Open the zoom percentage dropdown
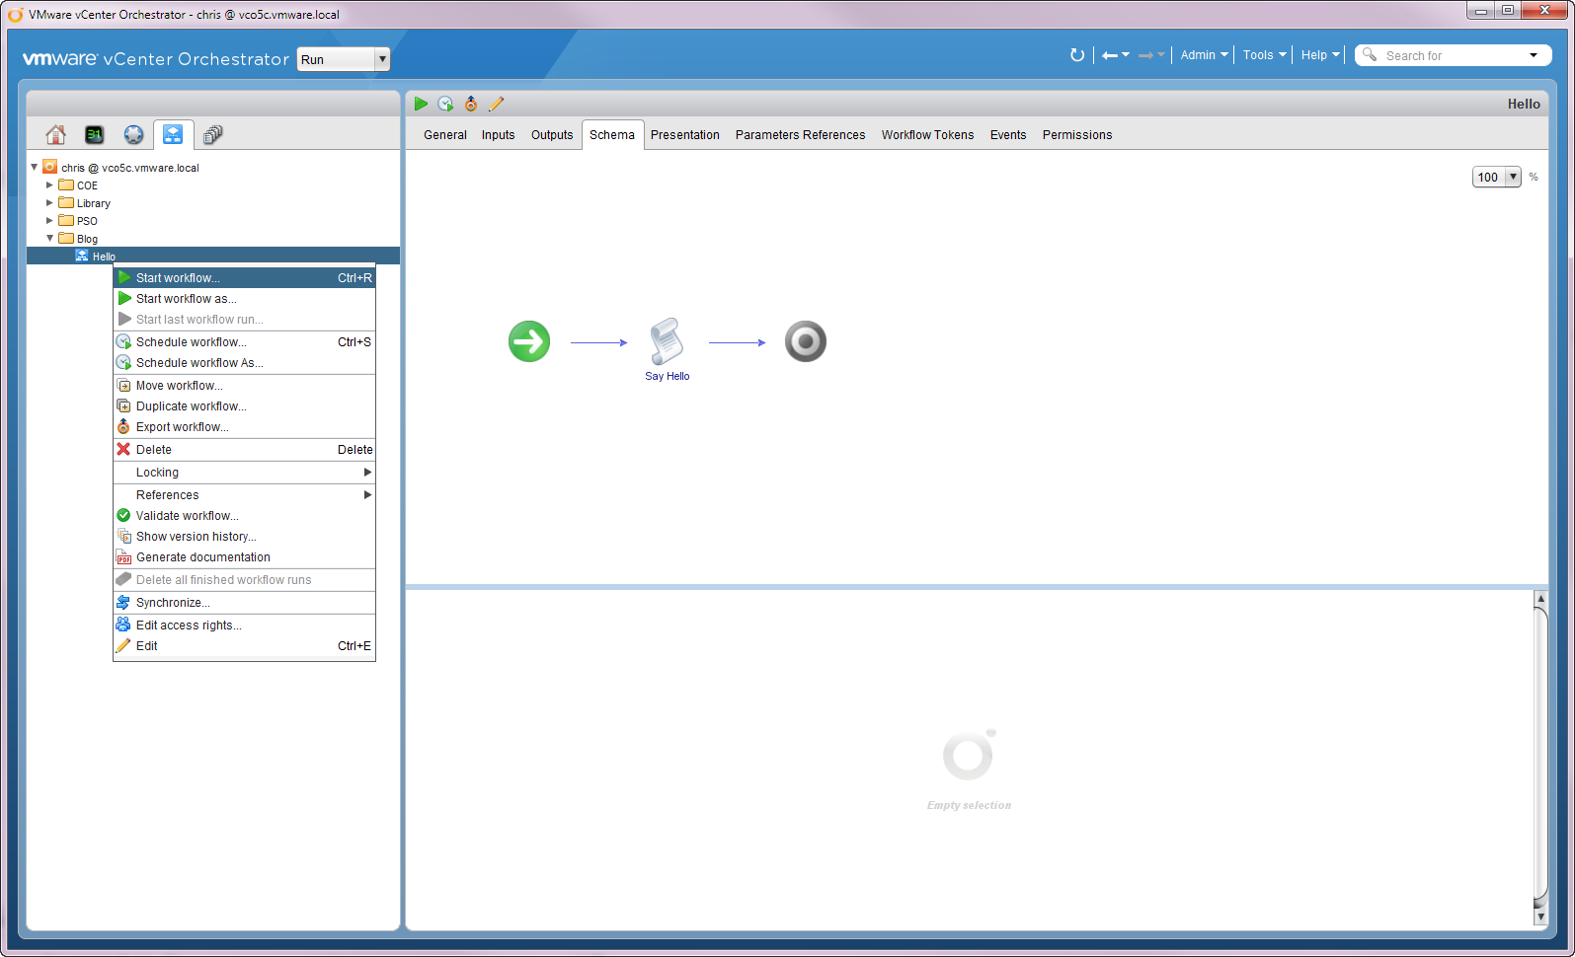 [x=1512, y=177]
